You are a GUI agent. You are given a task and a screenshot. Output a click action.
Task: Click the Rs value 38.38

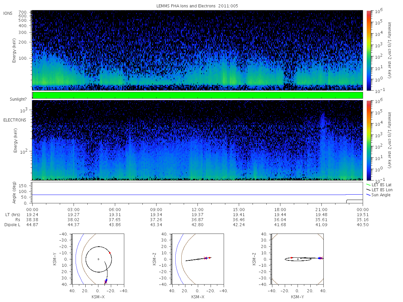[x=32, y=220]
